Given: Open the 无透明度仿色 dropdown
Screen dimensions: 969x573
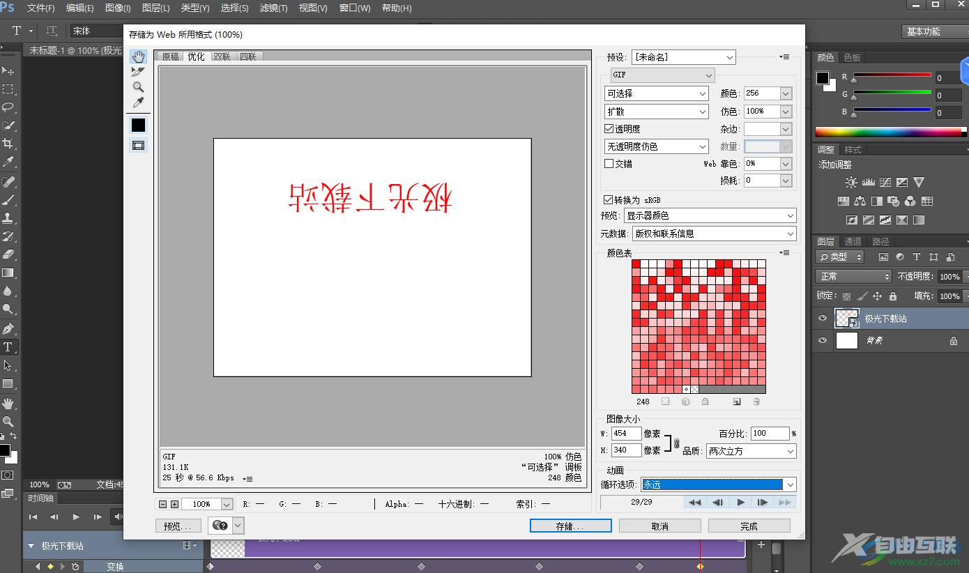Looking at the screenshot, I should coord(657,146).
